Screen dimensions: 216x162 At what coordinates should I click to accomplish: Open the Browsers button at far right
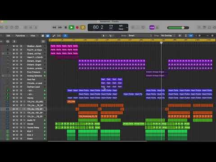(x=214, y=27)
